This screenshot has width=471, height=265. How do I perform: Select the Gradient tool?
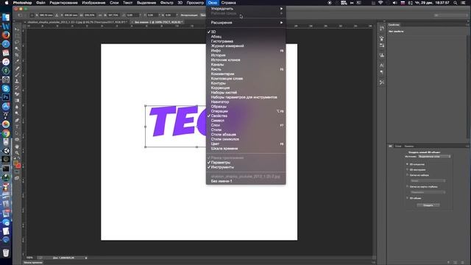17,100
